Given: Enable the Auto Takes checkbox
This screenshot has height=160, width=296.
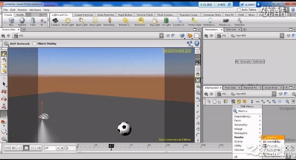Looking at the screenshot, I should pos(239,10).
